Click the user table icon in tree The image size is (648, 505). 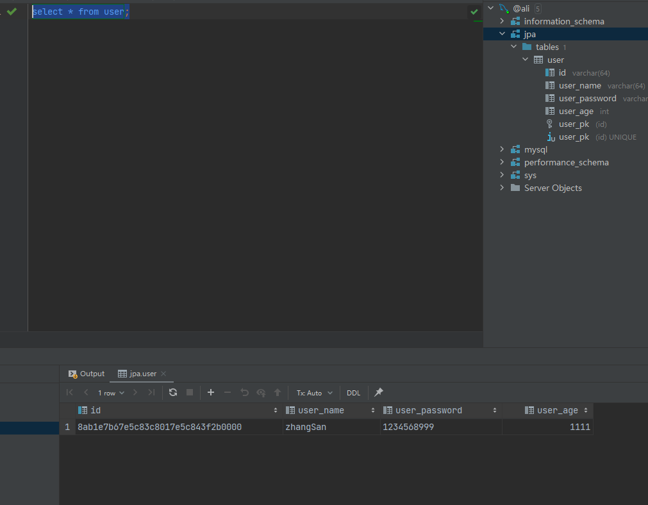coord(538,60)
